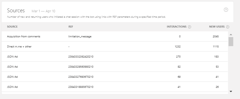Screen dimensions: 240x99
Task: Click the limitation_message REF value
Action: point(80,37)
